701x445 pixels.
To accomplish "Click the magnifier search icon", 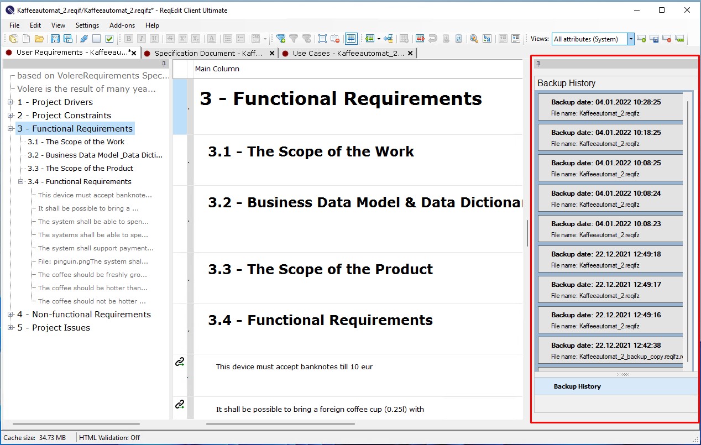I will [474, 39].
